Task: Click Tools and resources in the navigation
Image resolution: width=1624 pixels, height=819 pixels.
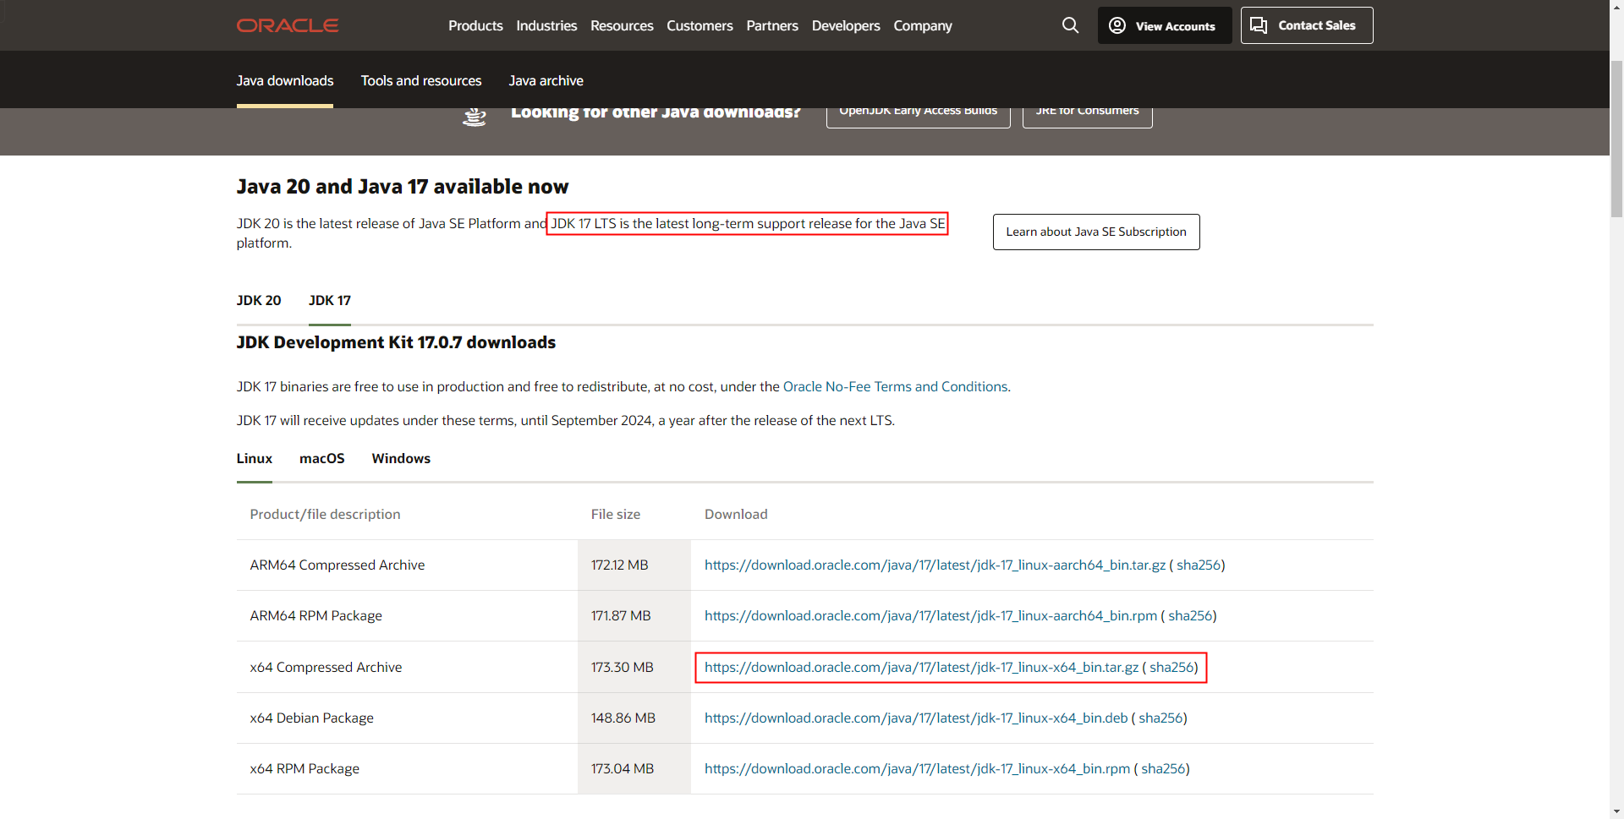Action: coord(420,80)
